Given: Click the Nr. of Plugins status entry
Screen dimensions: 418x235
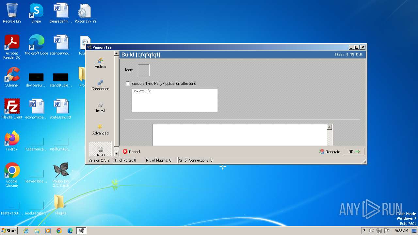Looking at the screenshot, I should (x=161, y=160).
